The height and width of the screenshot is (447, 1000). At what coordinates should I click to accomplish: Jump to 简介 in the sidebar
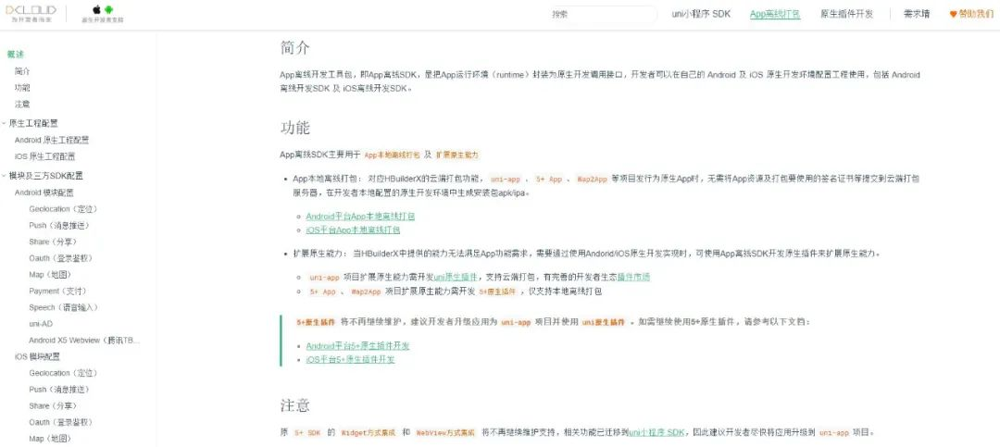coord(22,71)
